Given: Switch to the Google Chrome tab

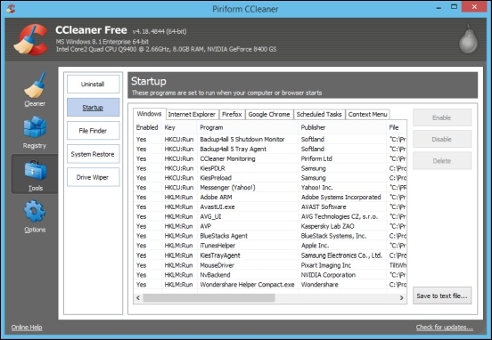Looking at the screenshot, I should click(x=269, y=115).
